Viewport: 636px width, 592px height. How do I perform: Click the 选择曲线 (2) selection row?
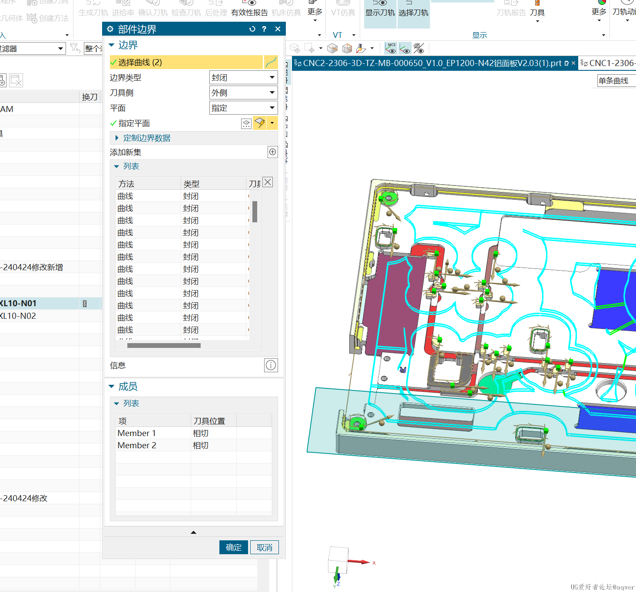tap(186, 62)
